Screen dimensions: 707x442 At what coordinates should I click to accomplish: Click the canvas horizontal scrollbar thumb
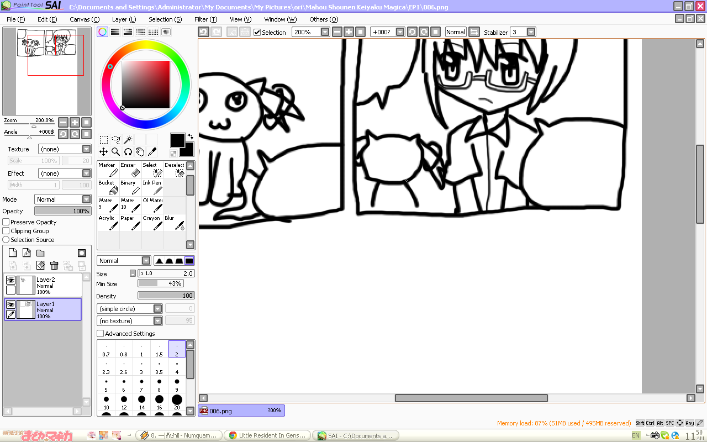(x=471, y=398)
